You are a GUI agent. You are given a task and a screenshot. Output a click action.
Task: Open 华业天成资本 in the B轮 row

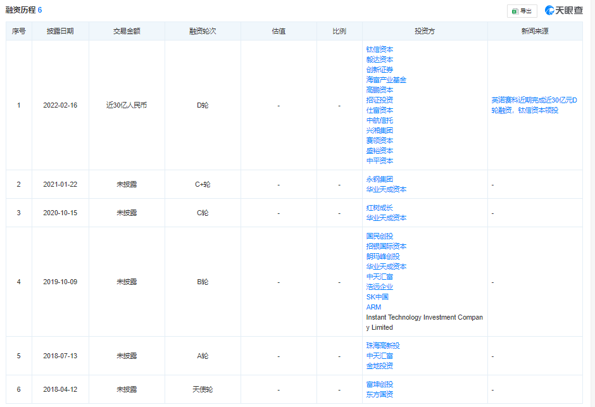click(x=386, y=266)
